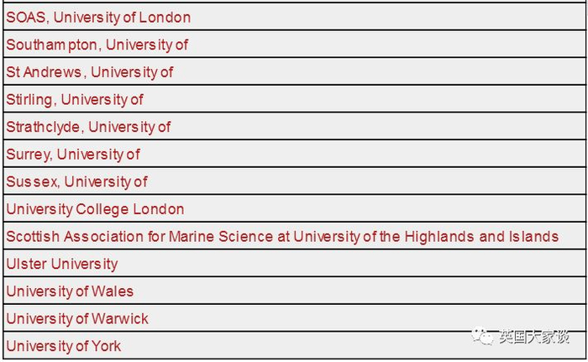This screenshot has height=362, width=588.
Task: Open the Surrey, University of link
Action: coord(73,155)
